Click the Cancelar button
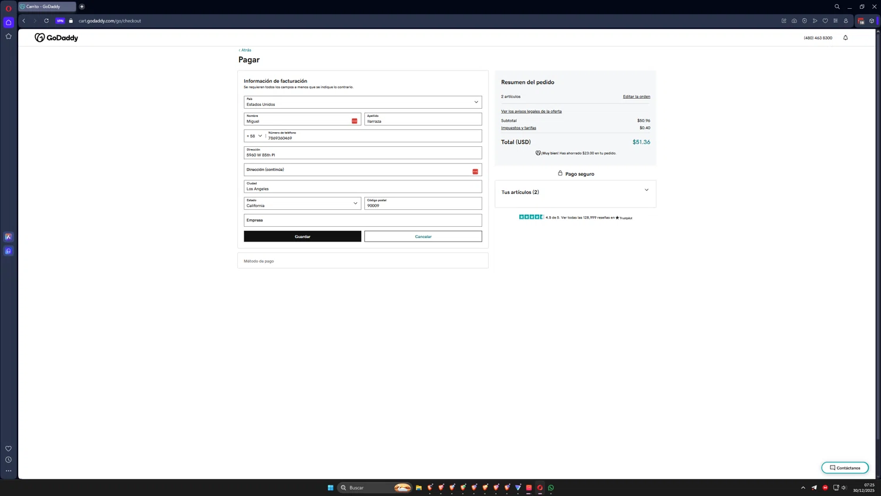 [x=423, y=236]
